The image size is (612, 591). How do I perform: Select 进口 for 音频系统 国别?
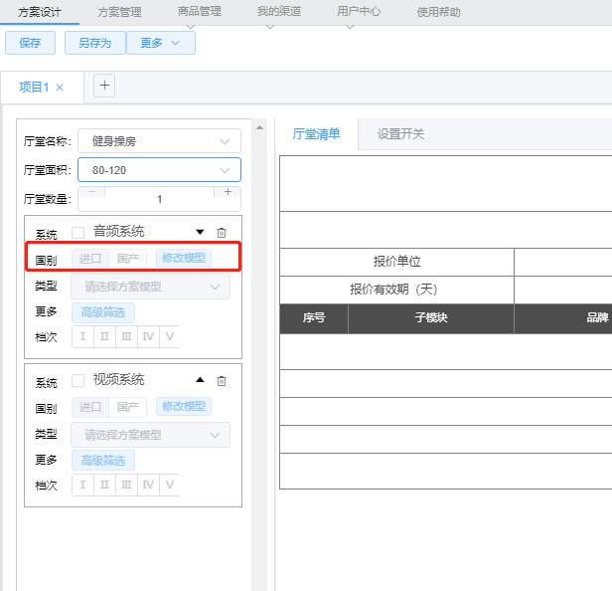[90, 259]
